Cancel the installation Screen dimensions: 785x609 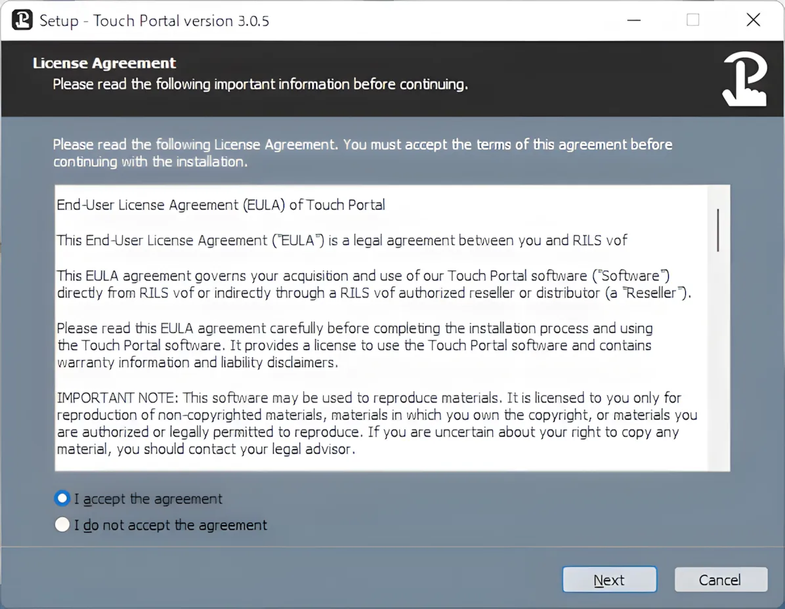pos(720,579)
